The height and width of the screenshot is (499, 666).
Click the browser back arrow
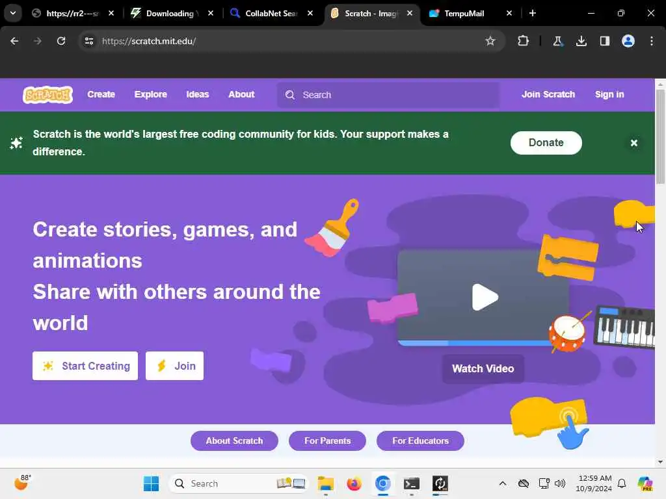click(x=14, y=41)
